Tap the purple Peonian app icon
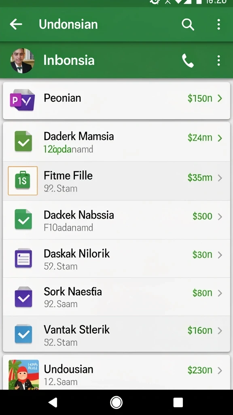Image resolution: width=233 pixels, height=415 pixels. click(23, 100)
